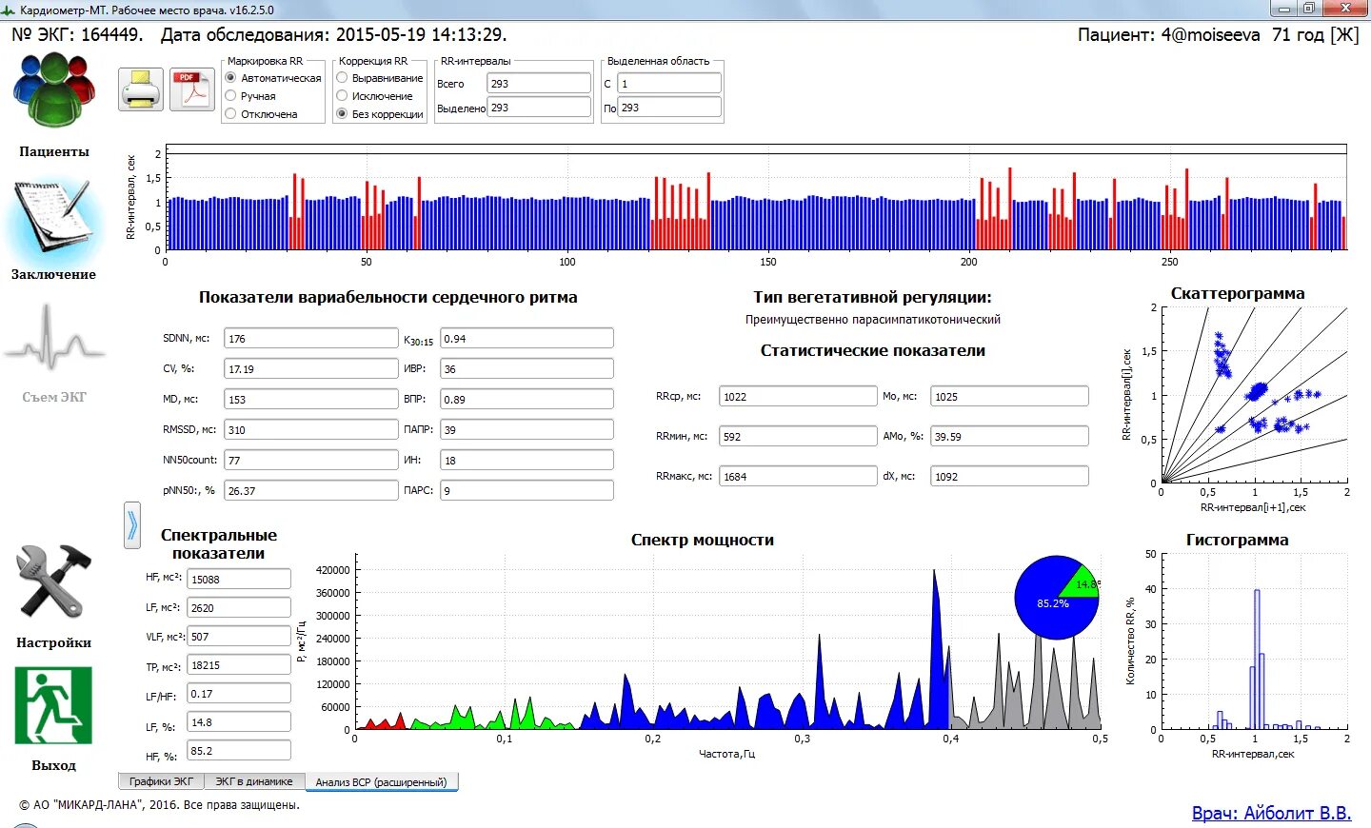Click the Гистограмма histogram chart
The height and width of the screenshot is (828, 1371).
pyautogui.click(x=1253, y=641)
